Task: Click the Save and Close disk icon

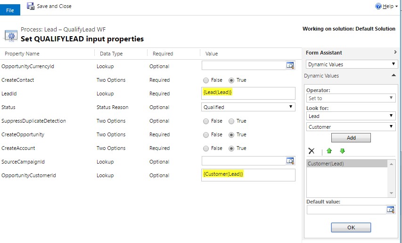Action: pos(31,6)
